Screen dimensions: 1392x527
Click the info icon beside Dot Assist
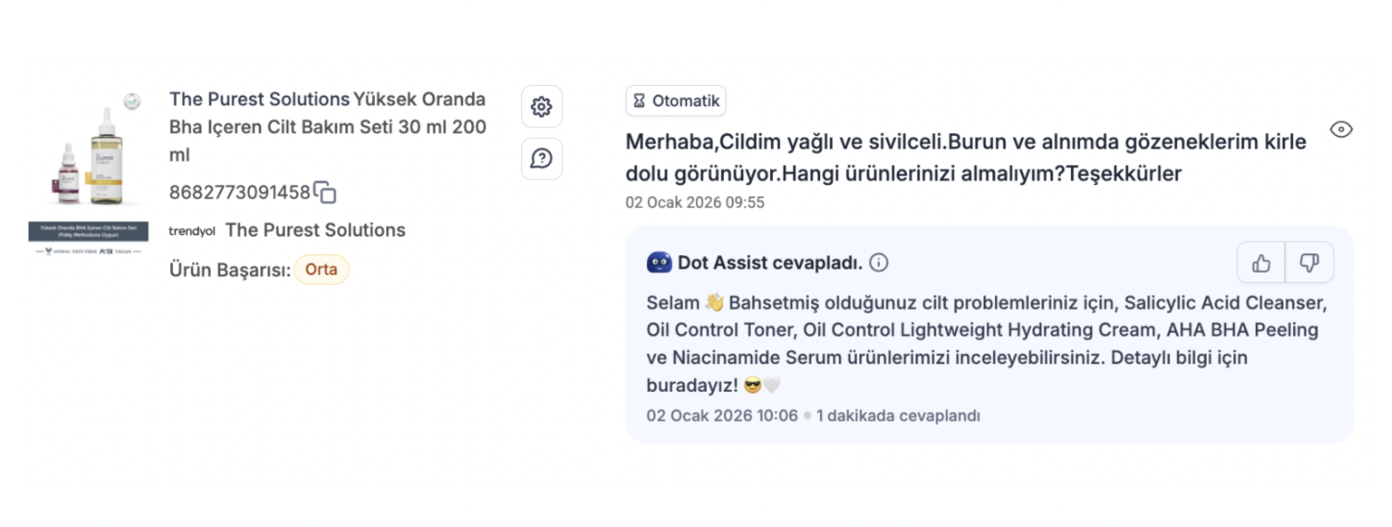tap(879, 263)
